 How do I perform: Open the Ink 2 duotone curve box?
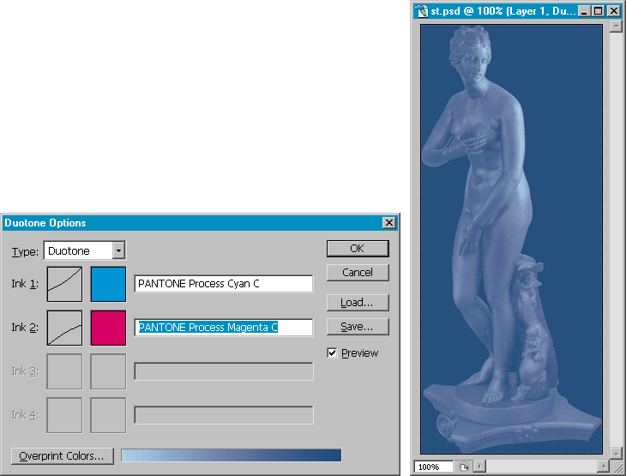point(64,328)
